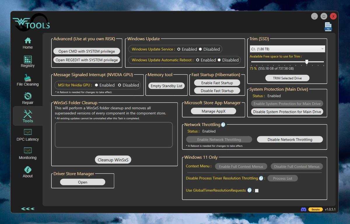The width and height of the screenshot is (350, 224).
Task: Click the Disable Fast Startup button
Action: (x=217, y=91)
